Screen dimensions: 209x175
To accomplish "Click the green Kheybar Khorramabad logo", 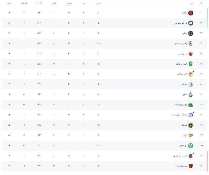I will click(191, 64).
